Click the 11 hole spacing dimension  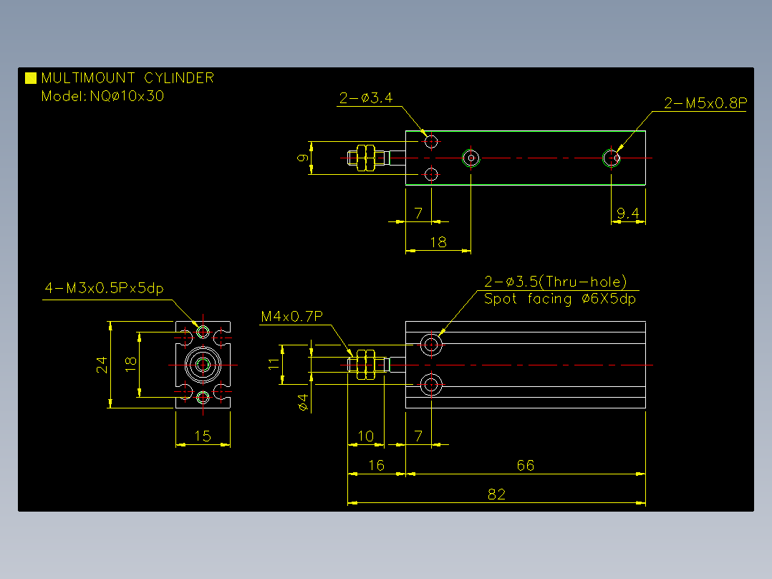(274, 364)
